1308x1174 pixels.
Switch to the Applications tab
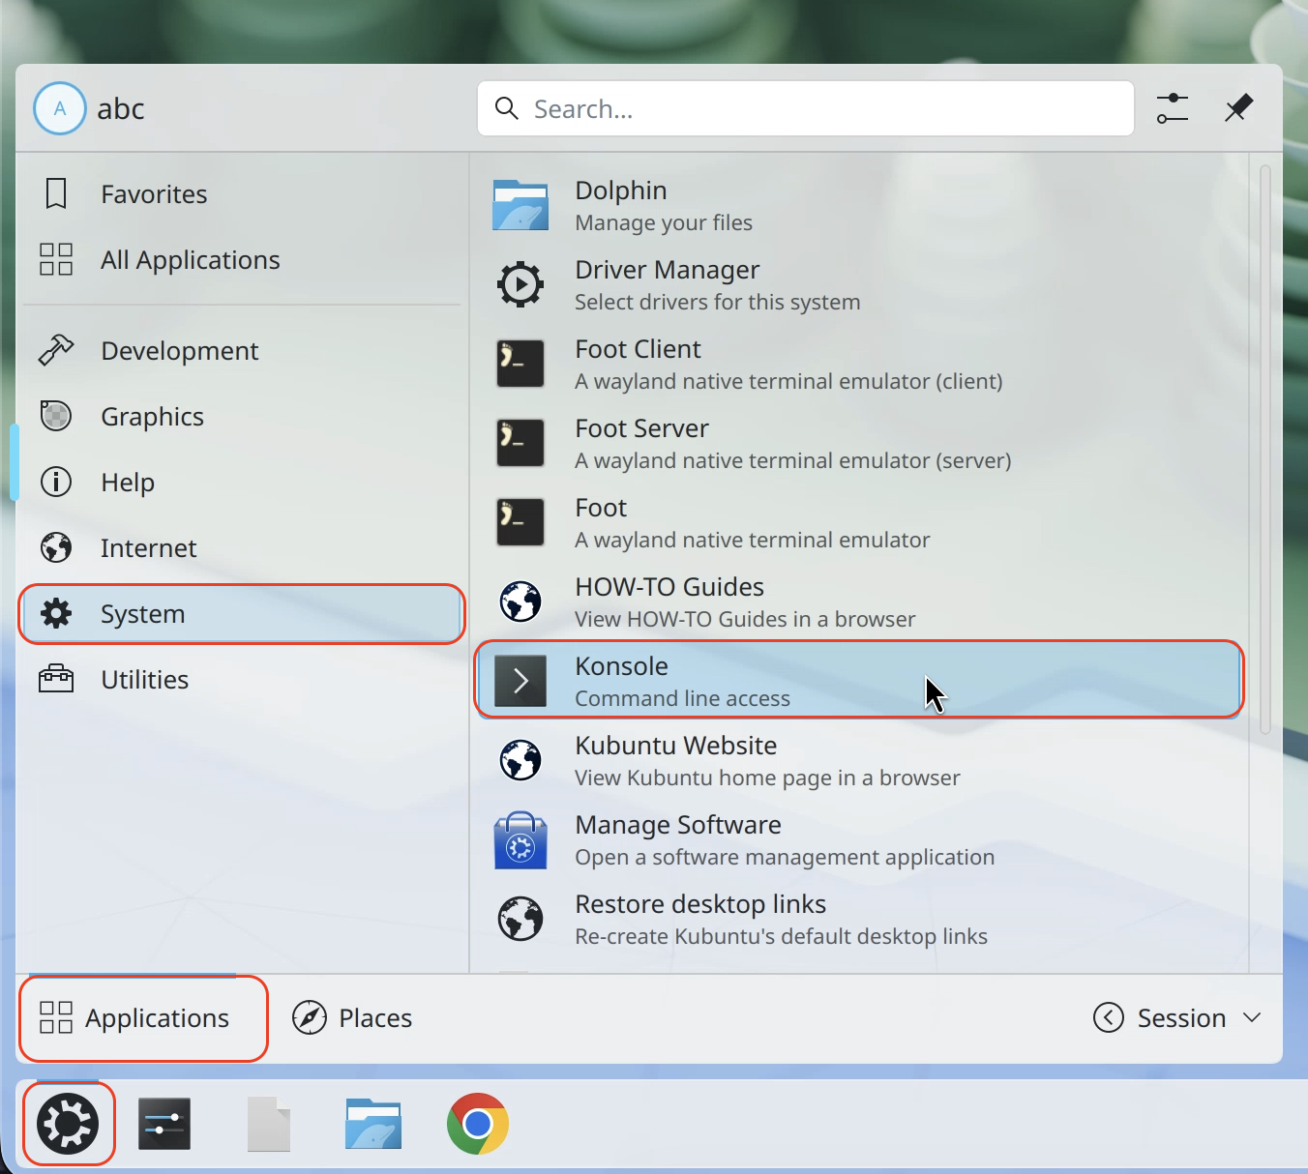point(134,1018)
